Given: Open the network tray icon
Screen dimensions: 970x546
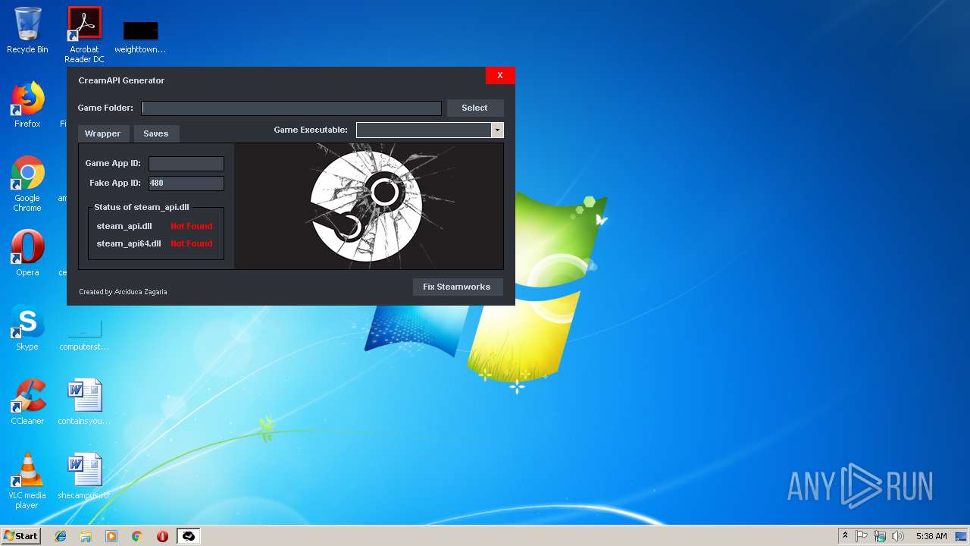Looking at the screenshot, I should (880, 536).
